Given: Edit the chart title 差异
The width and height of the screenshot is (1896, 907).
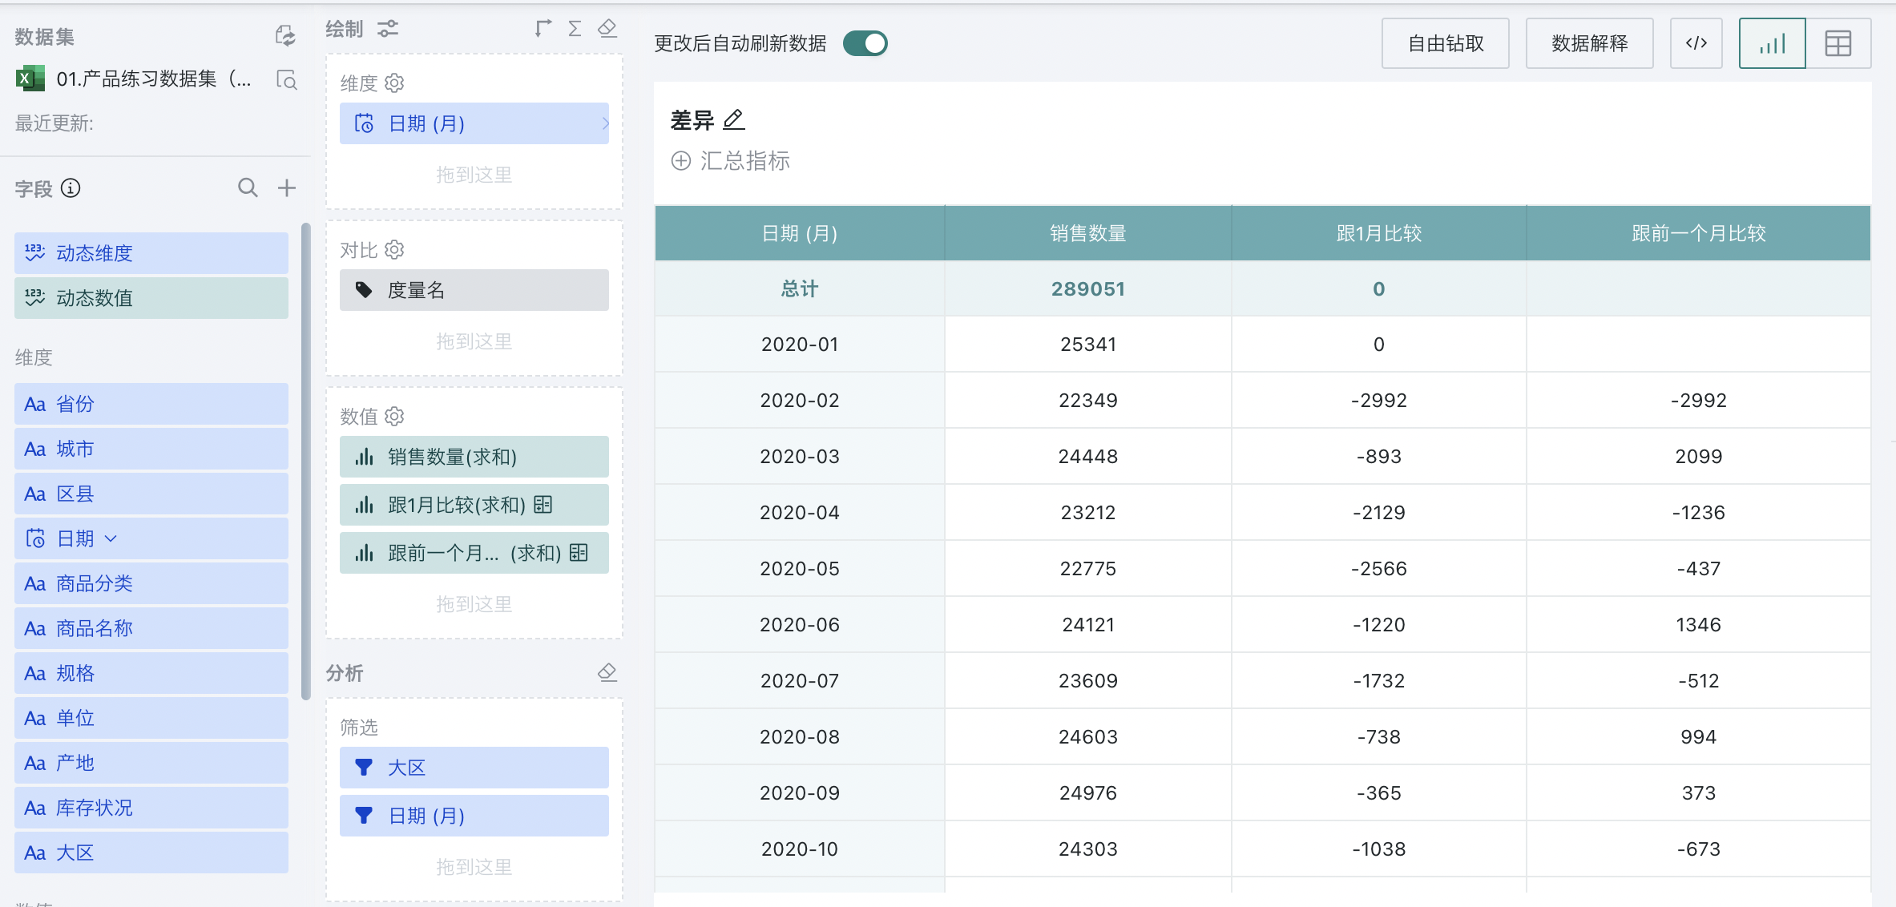Looking at the screenshot, I should point(734,120).
